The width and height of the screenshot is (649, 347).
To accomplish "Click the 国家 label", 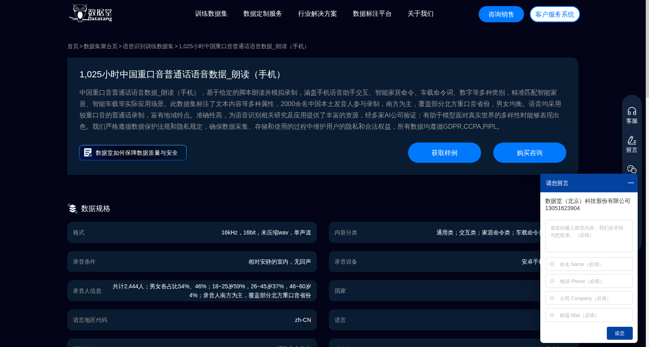I will 340,291.
